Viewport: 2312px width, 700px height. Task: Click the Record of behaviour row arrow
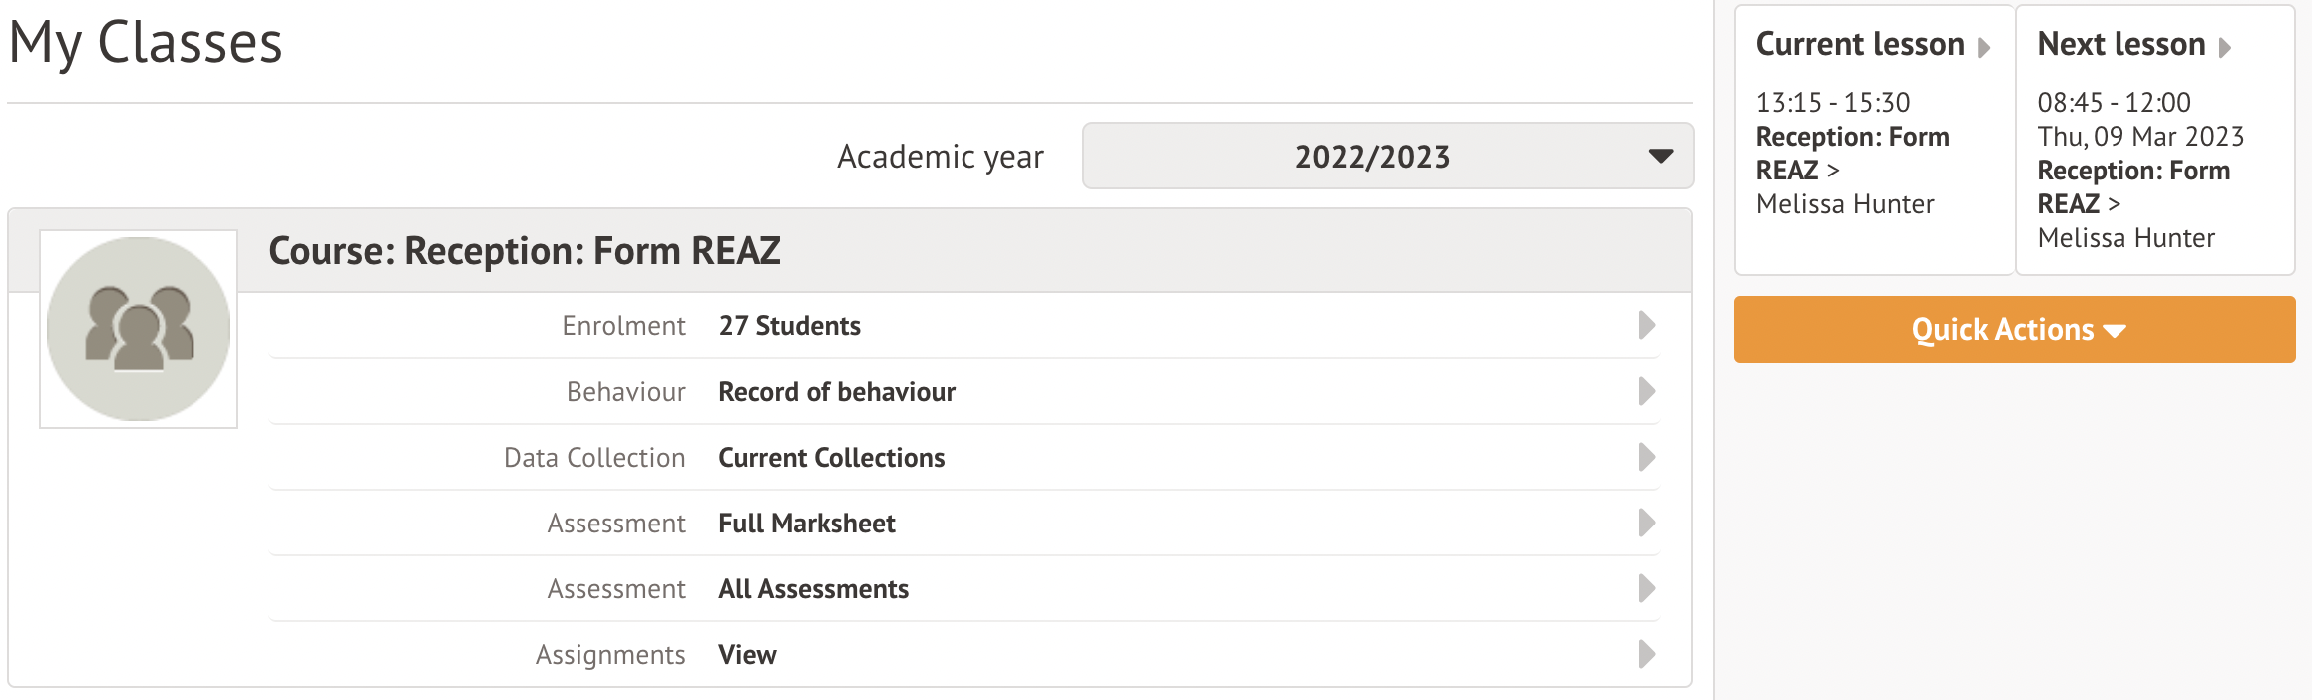(1646, 391)
